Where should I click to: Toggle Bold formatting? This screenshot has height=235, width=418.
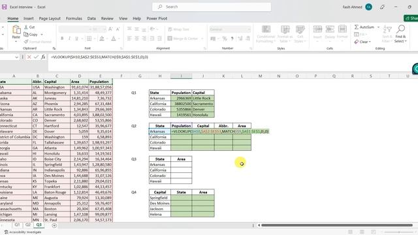tap(62, 39)
